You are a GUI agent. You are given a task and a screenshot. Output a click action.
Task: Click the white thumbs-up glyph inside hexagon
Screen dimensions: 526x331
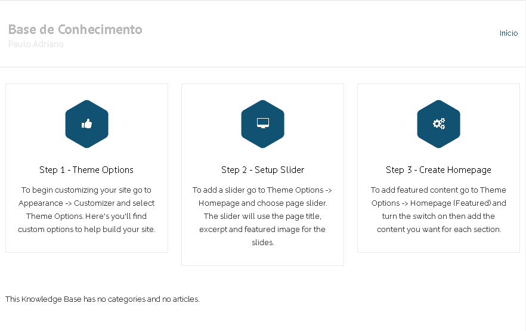point(87,123)
